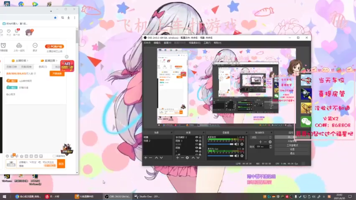
Task: Open OBS 工具 menu
Action: click(x=207, y=43)
